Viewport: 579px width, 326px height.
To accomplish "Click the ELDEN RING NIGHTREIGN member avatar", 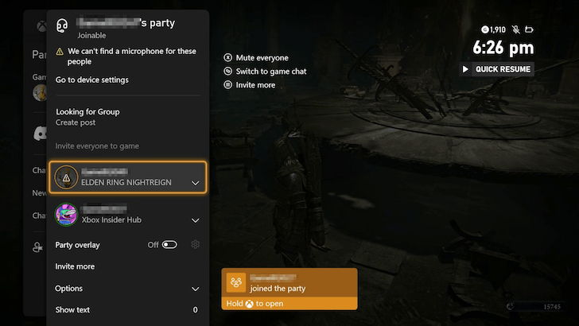I will tap(67, 177).
